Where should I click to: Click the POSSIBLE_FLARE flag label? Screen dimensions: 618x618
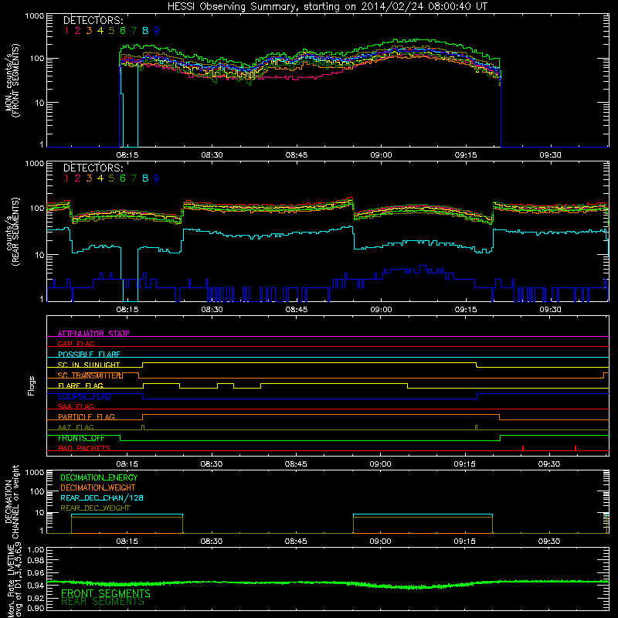click(89, 355)
